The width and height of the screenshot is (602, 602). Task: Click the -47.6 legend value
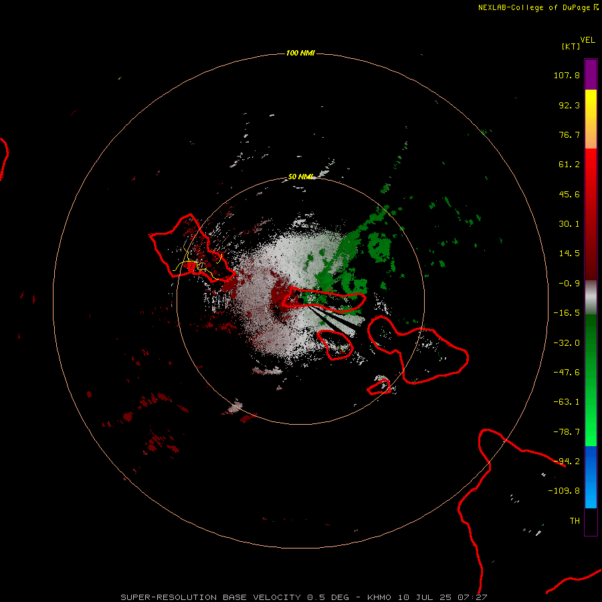coord(567,373)
